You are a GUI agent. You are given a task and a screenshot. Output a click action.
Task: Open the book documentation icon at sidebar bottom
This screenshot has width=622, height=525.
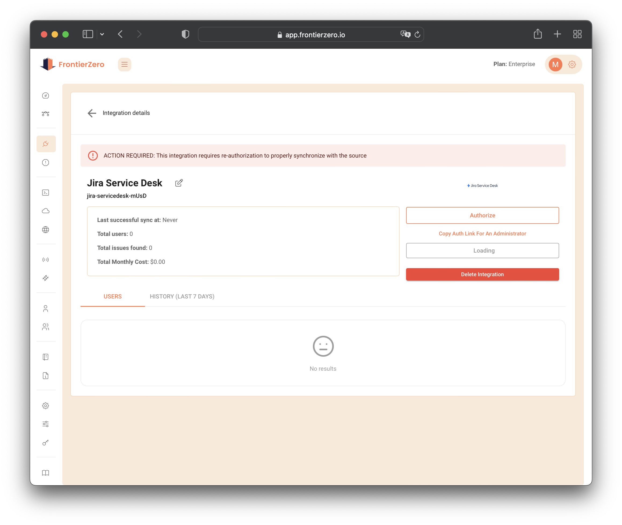coord(46,473)
